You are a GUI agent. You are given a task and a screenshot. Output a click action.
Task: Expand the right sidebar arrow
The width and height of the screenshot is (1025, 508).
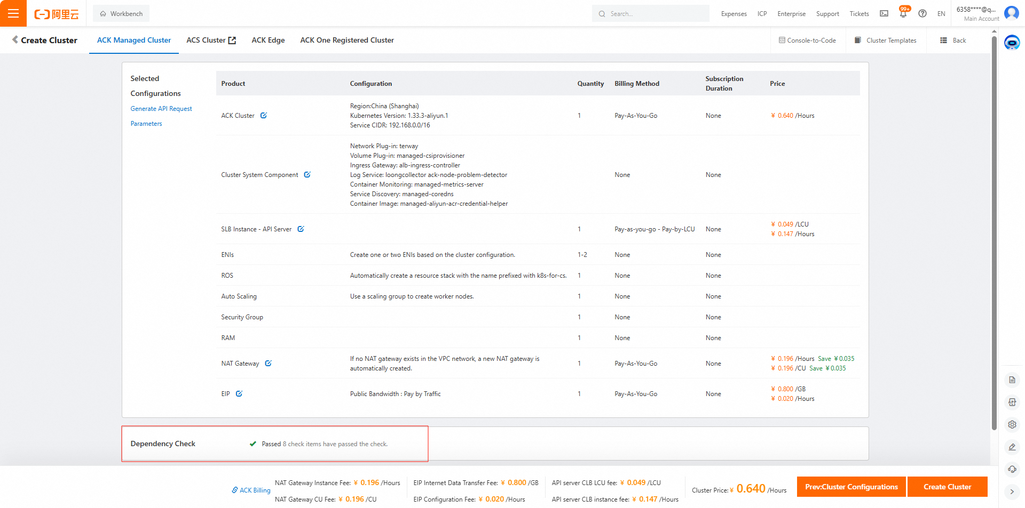pyautogui.click(x=1012, y=491)
